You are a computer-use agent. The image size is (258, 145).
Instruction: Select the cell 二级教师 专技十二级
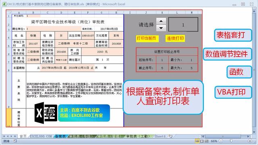point(75,44)
